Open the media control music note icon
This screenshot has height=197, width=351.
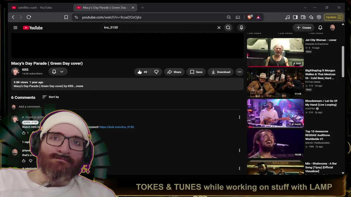coord(287,17)
